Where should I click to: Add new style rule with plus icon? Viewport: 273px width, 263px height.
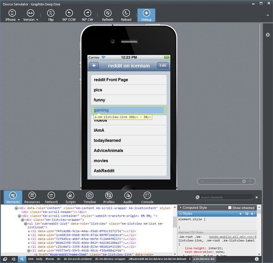point(241,213)
